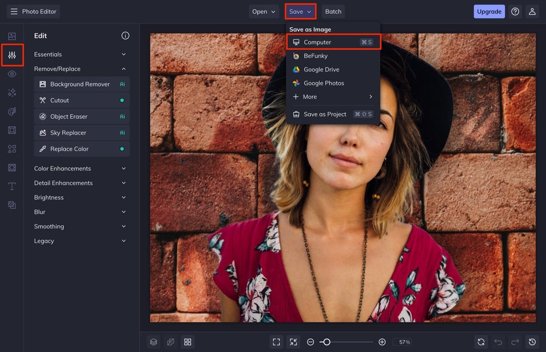The height and width of the screenshot is (352, 546).
Task: Open the Image Manager sidebar tab
Action: pos(12,36)
